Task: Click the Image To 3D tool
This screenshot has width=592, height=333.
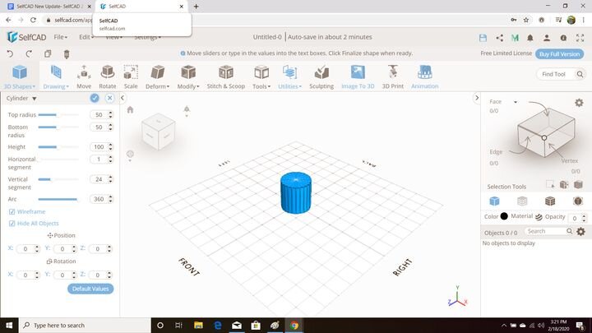Action: tap(358, 76)
